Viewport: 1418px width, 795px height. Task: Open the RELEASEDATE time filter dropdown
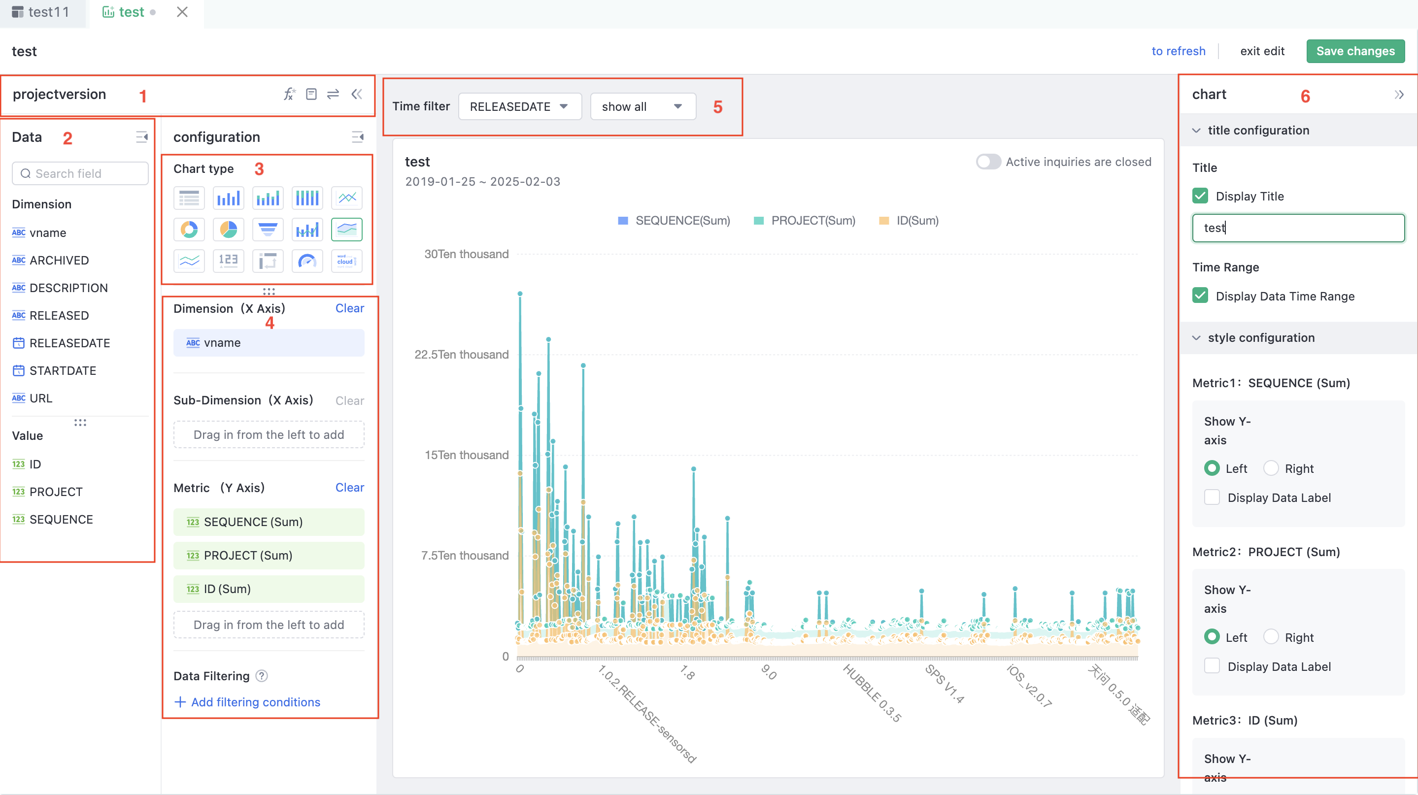[519, 106]
